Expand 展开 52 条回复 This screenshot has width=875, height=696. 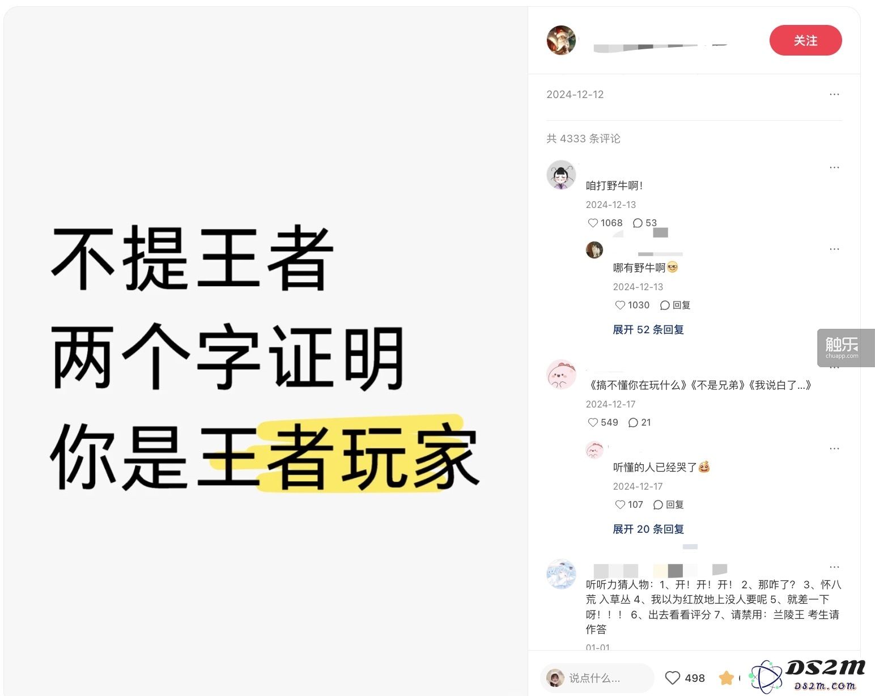648,329
